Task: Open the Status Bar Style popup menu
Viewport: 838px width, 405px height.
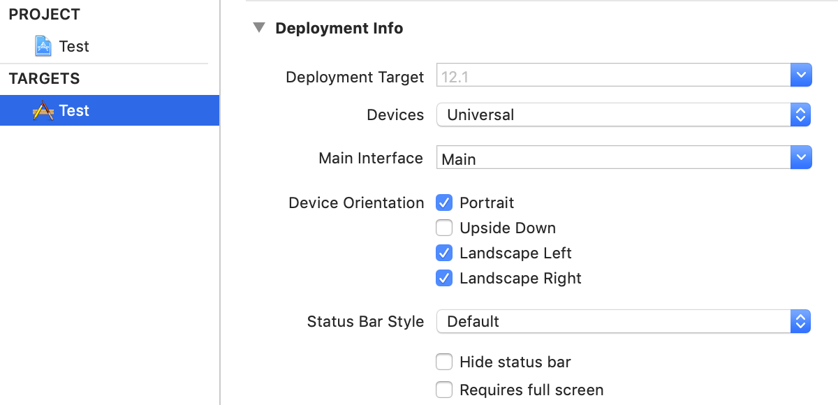Action: (623, 322)
